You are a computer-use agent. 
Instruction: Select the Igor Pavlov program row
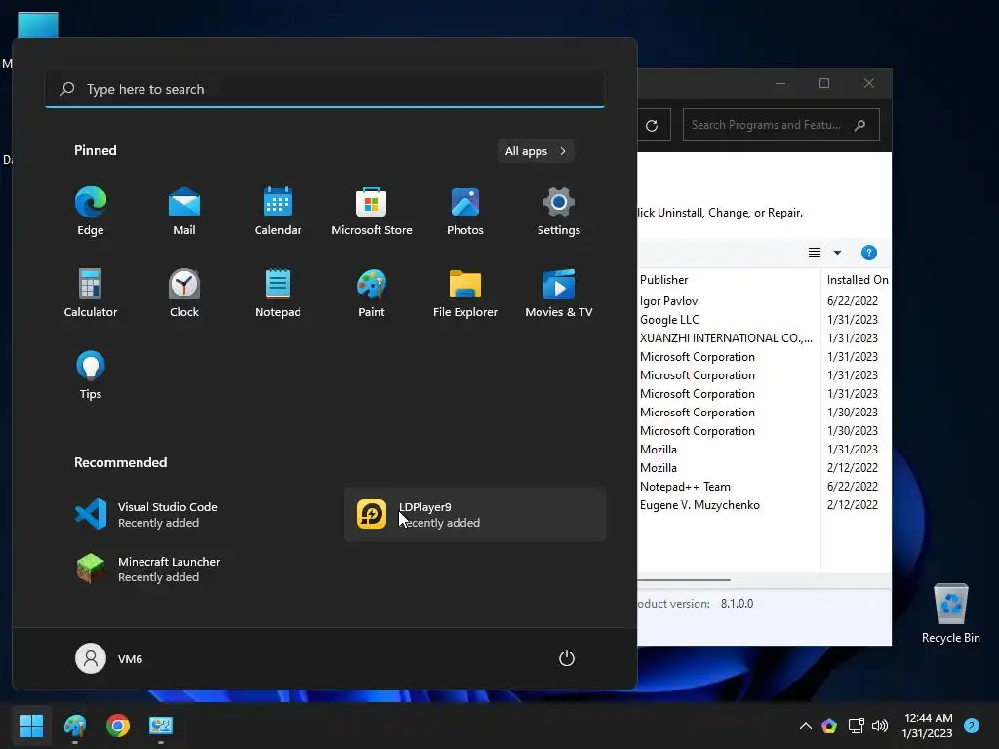click(x=765, y=301)
